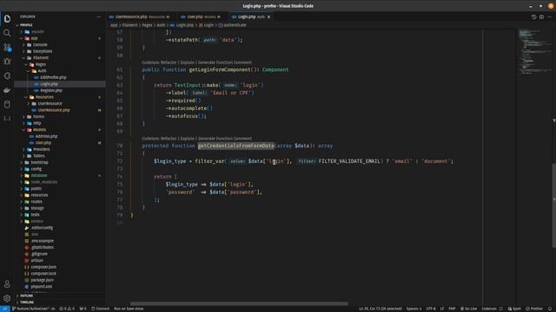
Task: Click the Codeium status bar item
Action: (493, 309)
